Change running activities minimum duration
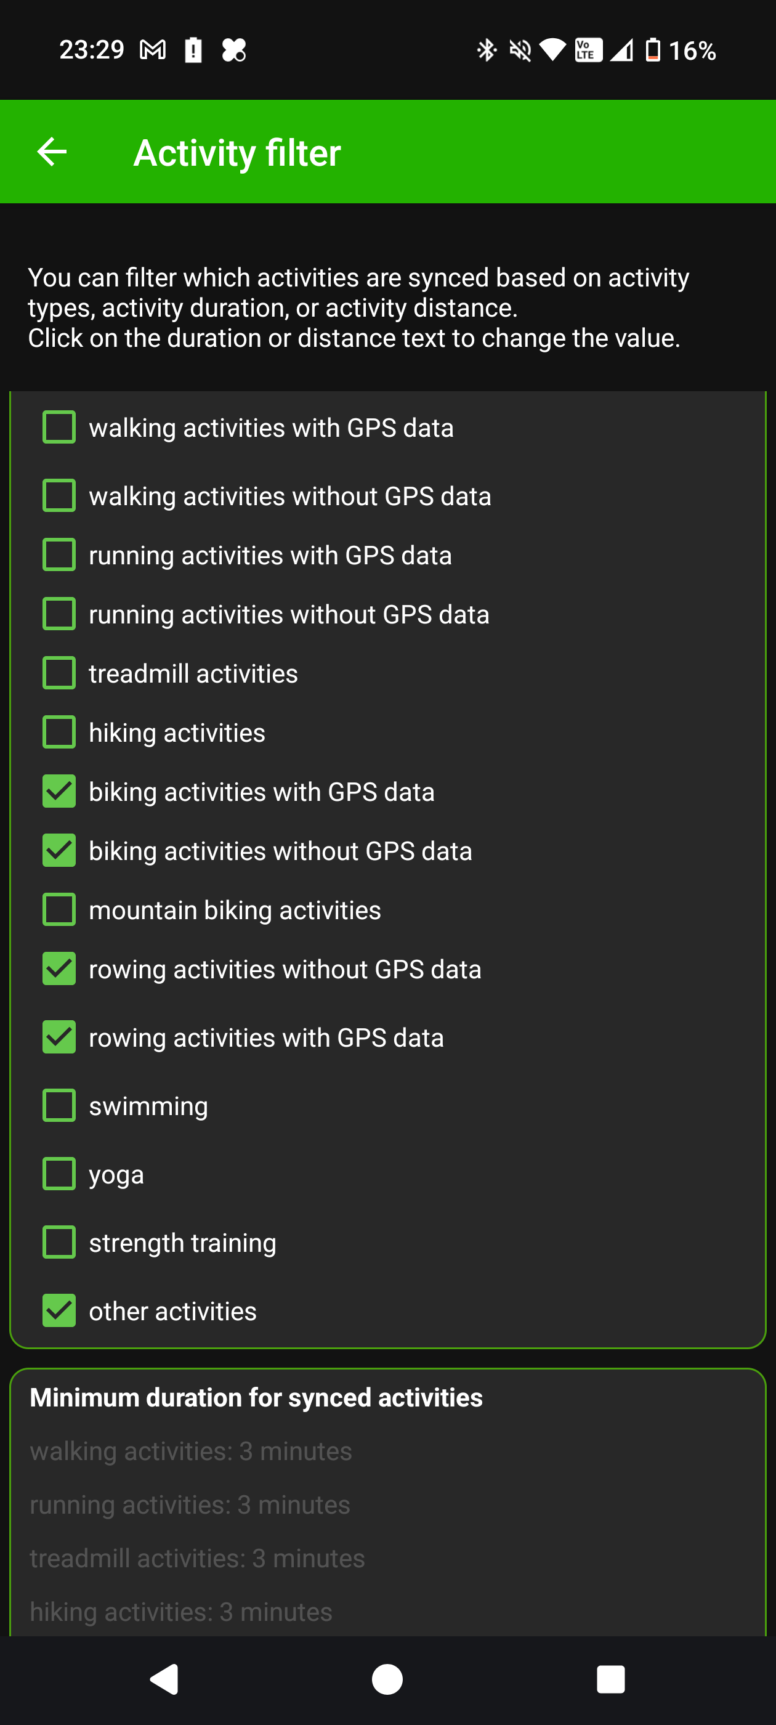Viewport: 776px width, 1725px height. (190, 1504)
